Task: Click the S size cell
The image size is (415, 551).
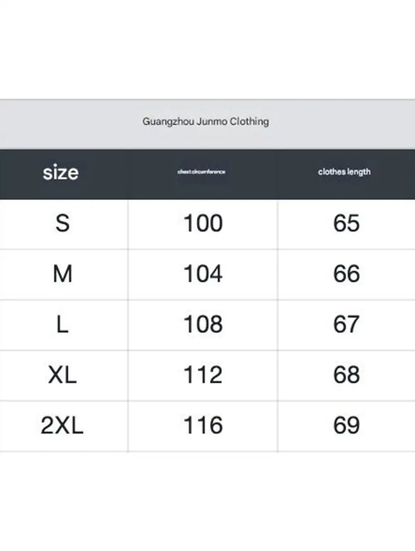Action: [x=63, y=223]
